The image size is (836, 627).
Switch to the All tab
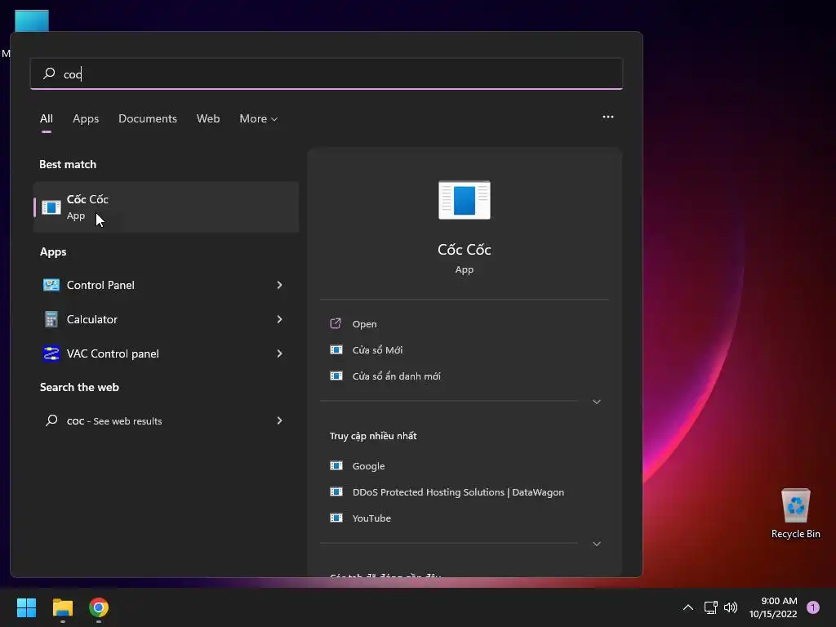tap(47, 118)
